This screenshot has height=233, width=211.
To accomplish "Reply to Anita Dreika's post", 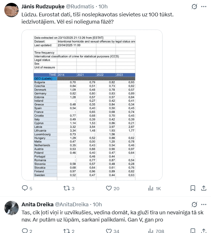I will pyautogui.click(x=25, y=230).
